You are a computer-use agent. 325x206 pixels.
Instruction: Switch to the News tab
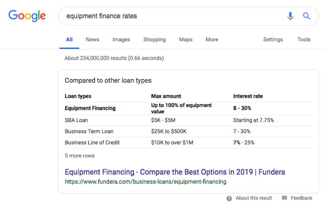[x=92, y=39]
